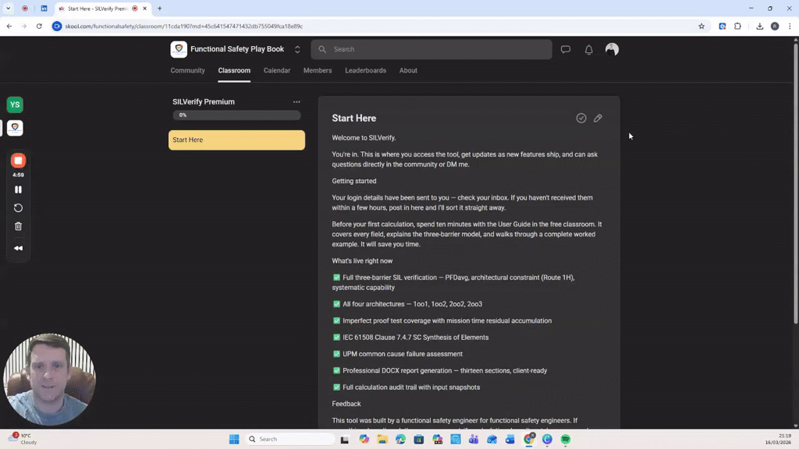799x449 pixels.
Task: Collapse the recorder panel rewind arrows
Action: click(x=19, y=249)
